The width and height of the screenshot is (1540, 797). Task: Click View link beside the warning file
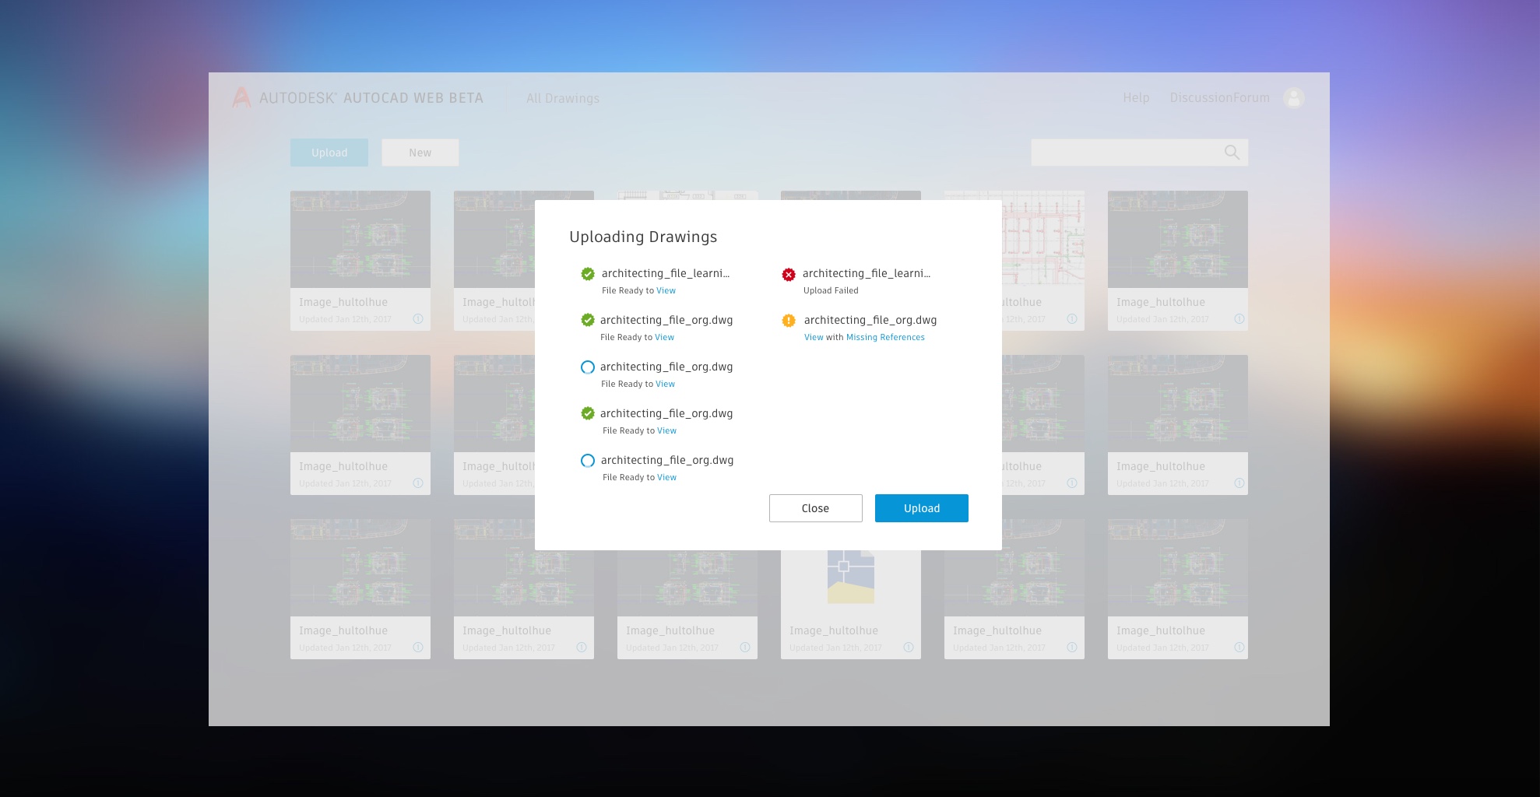(x=814, y=338)
